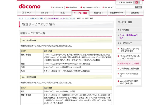
Task: Click the NTT docomo logo
Action: 29,6
